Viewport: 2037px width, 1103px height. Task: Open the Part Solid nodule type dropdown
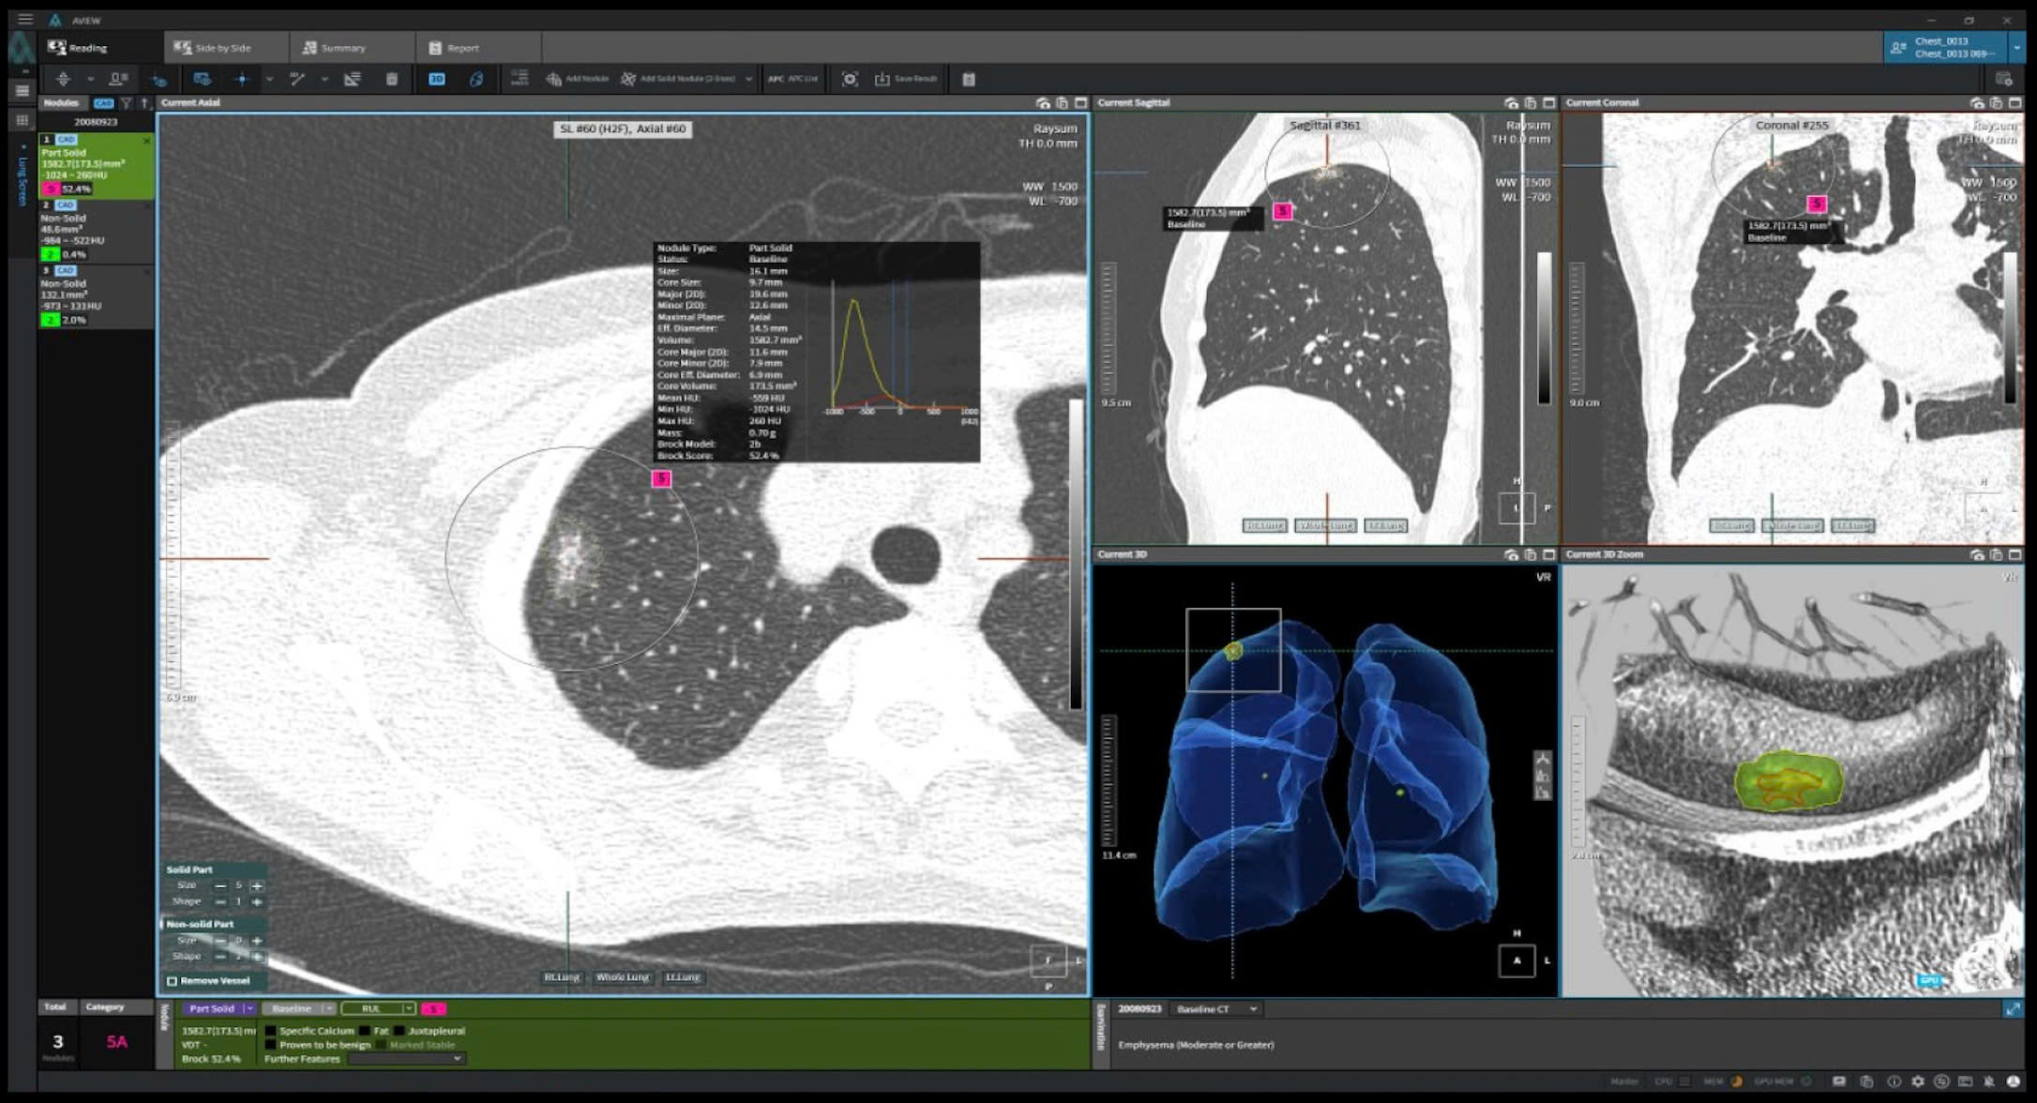pyautogui.click(x=249, y=1008)
